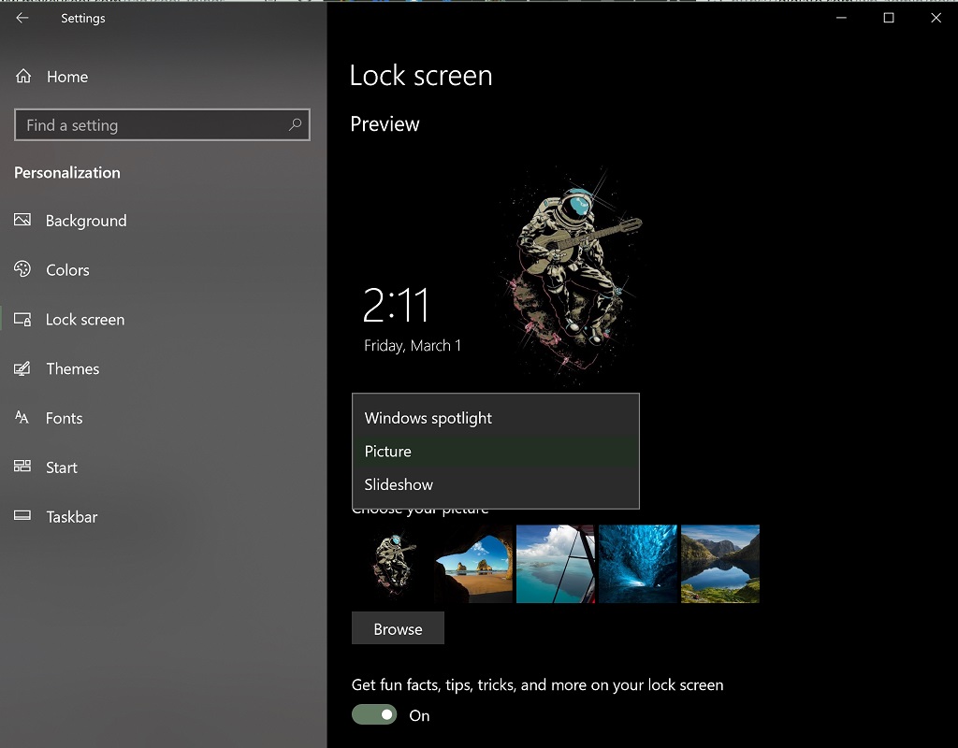This screenshot has height=748, width=958.
Task: Turn off fun facts and tips toggle
Action: pos(374,714)
